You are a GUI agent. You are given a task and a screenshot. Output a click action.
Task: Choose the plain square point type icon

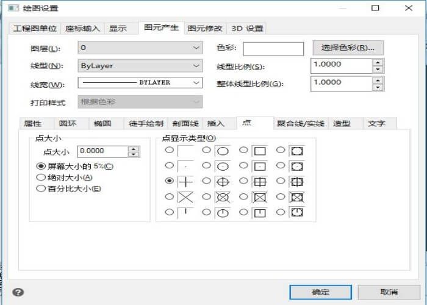pos(259,151)
